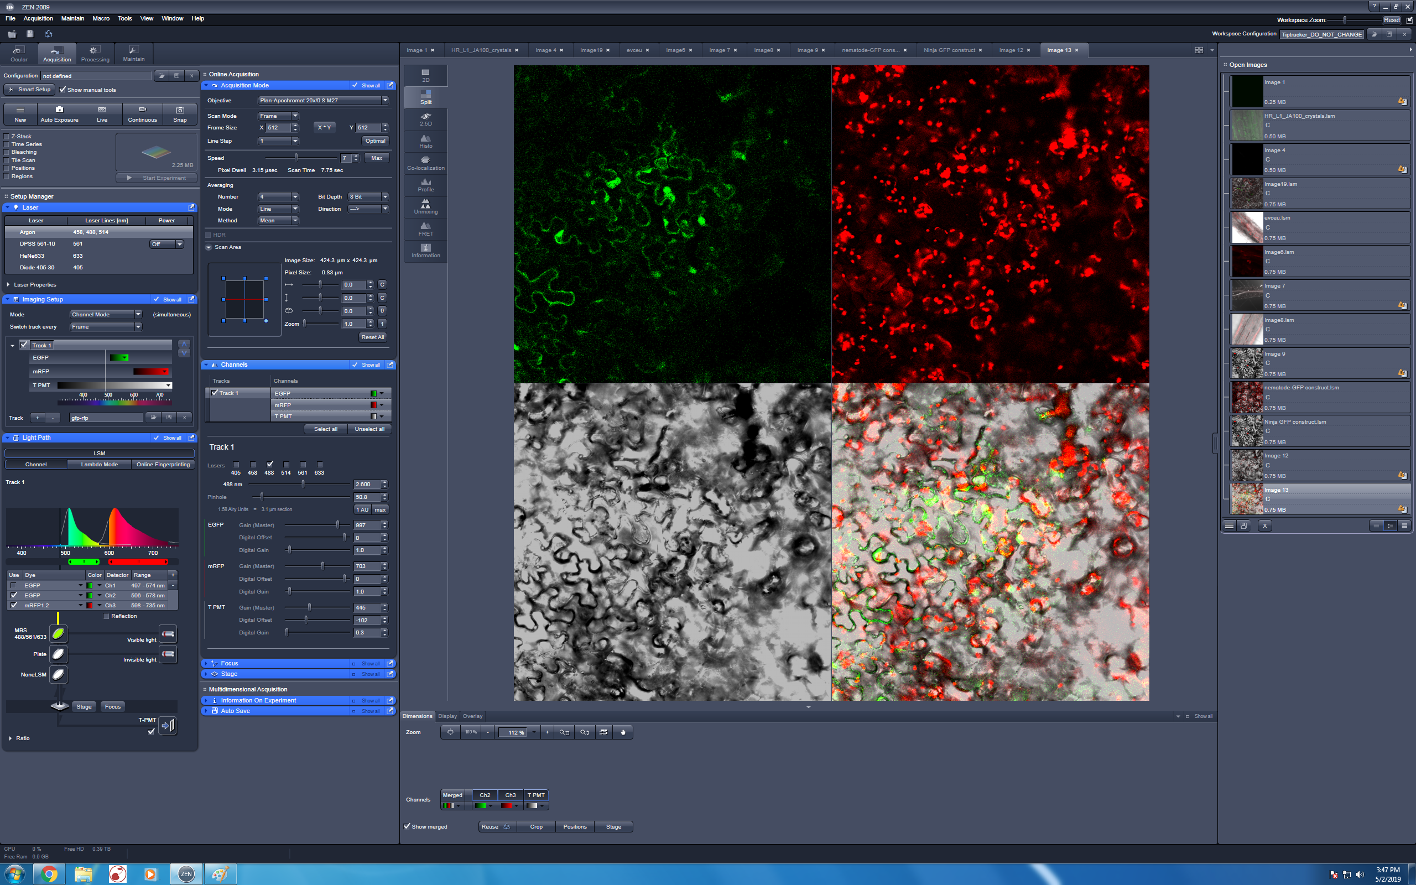
Task: Open the Windows Start menu
Action: (x=14, y=874)
